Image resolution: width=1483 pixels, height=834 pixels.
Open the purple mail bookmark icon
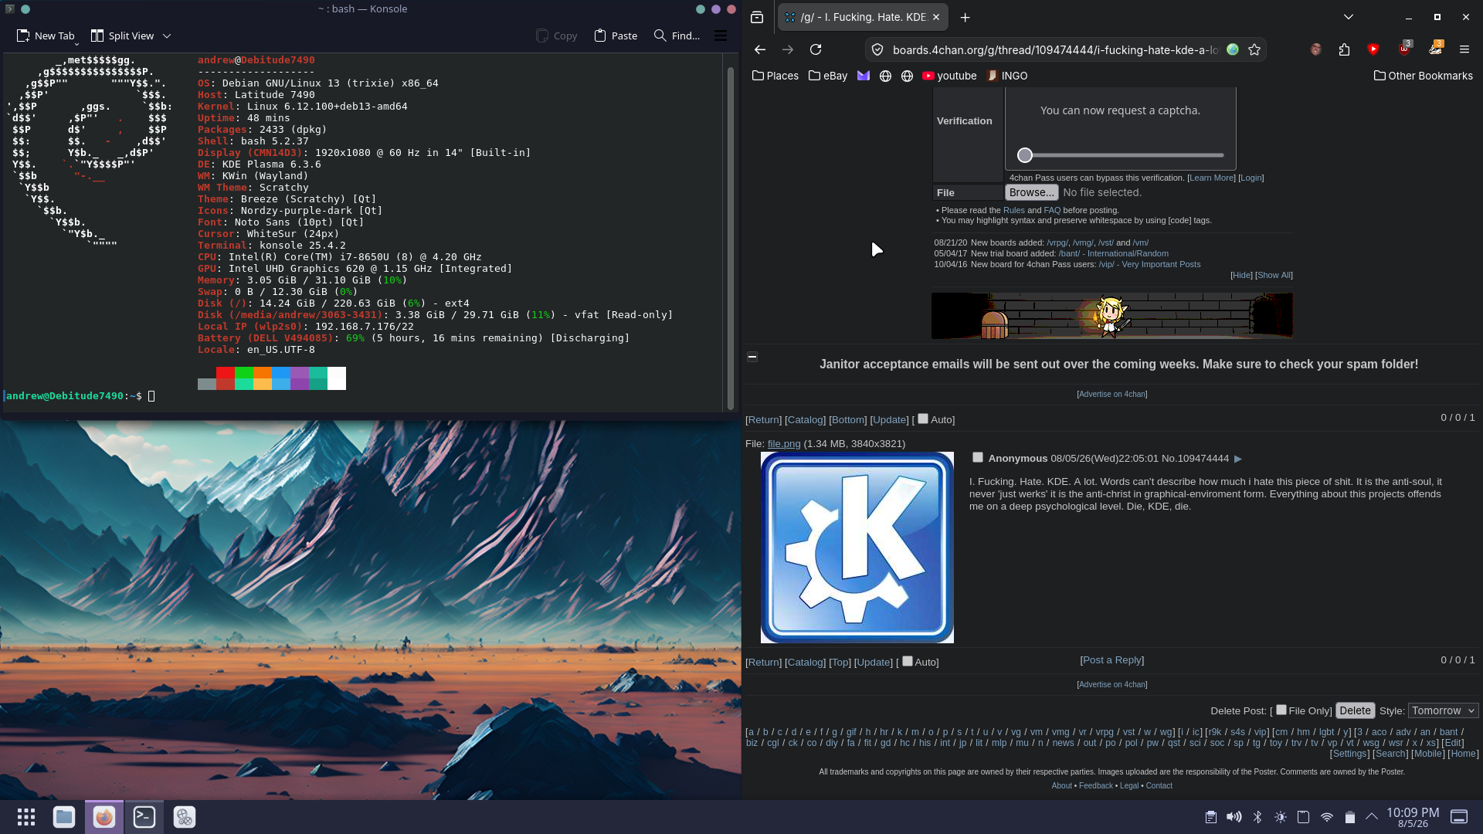tap(864, 76)
